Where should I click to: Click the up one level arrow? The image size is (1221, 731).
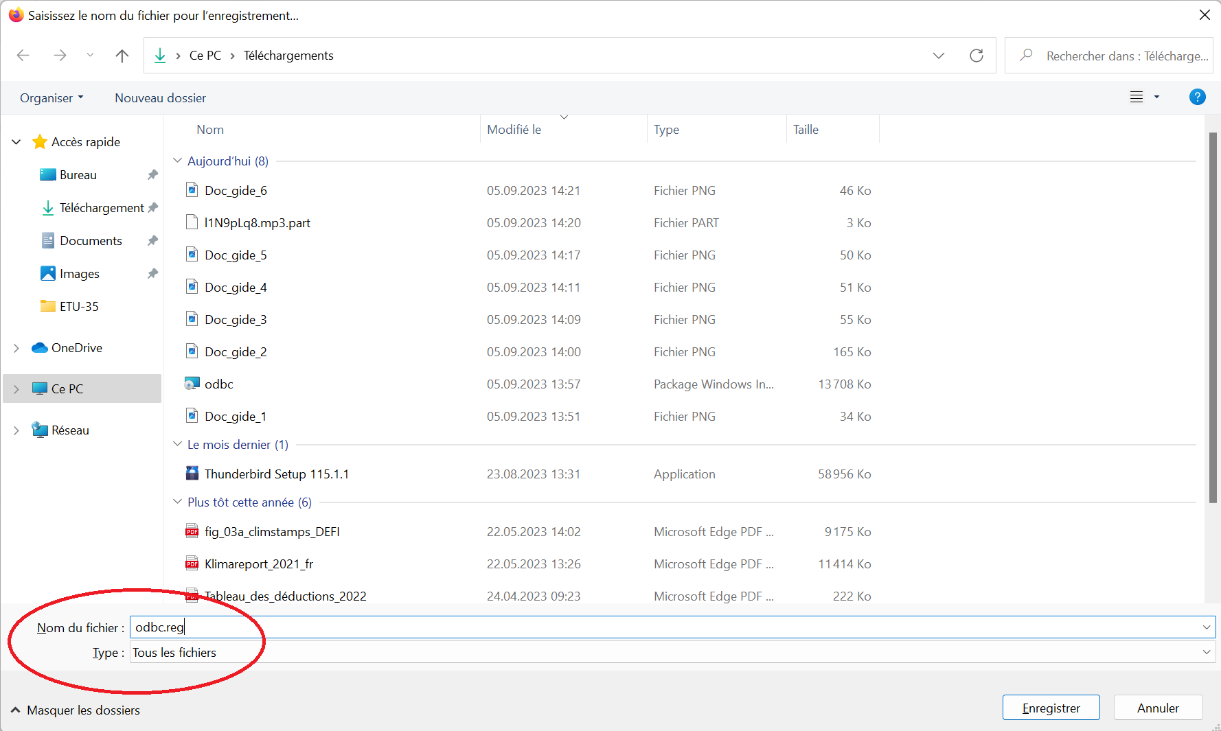(122, 56)
